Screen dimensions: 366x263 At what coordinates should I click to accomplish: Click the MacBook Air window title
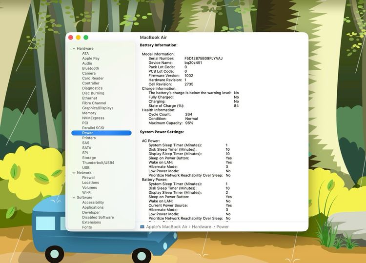point(153,38)
